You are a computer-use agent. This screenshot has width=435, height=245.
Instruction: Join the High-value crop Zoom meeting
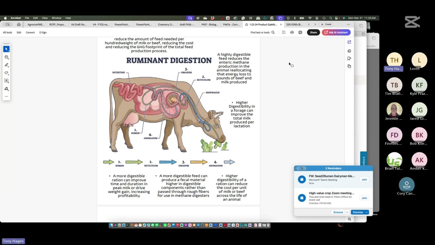(x=364, y=198)
